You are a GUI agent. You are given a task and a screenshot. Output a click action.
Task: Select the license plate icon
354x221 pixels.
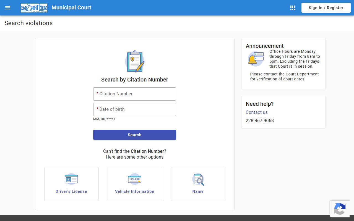click(x=135, y=179)
